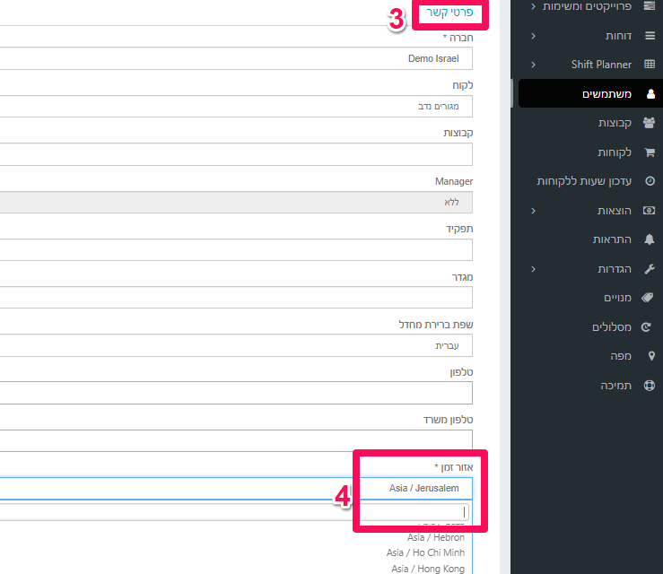The height and width of the screenshot is (574, 663).
Task: Open the Manager ללא dropdown
Action: click(236, 202)
